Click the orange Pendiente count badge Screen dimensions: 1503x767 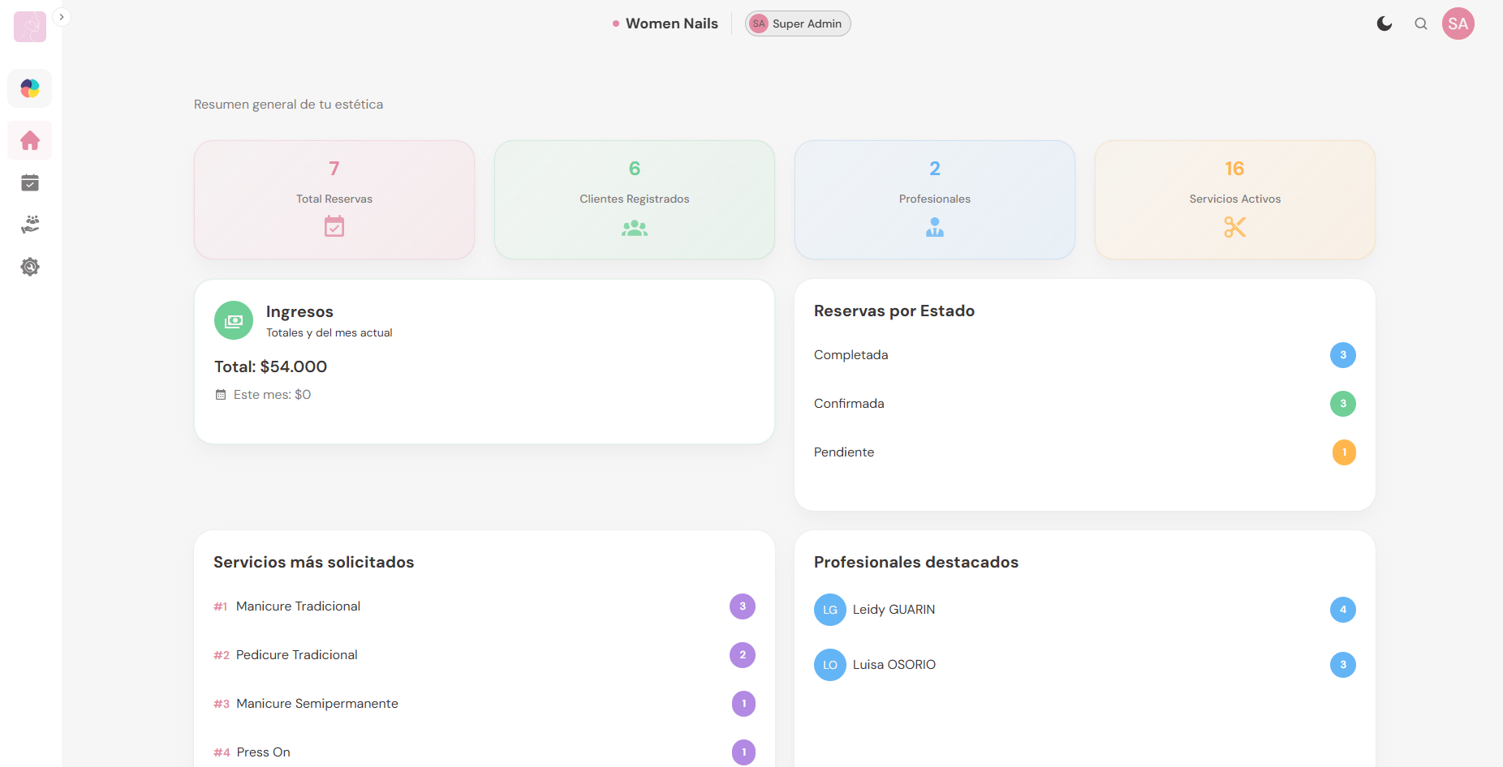point(1343,452)
